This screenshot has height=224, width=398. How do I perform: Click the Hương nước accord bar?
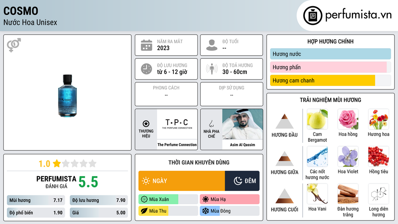tap(330, 54)
